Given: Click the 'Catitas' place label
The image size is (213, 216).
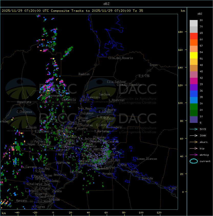Looking at the screenshot, I should 133,172.
